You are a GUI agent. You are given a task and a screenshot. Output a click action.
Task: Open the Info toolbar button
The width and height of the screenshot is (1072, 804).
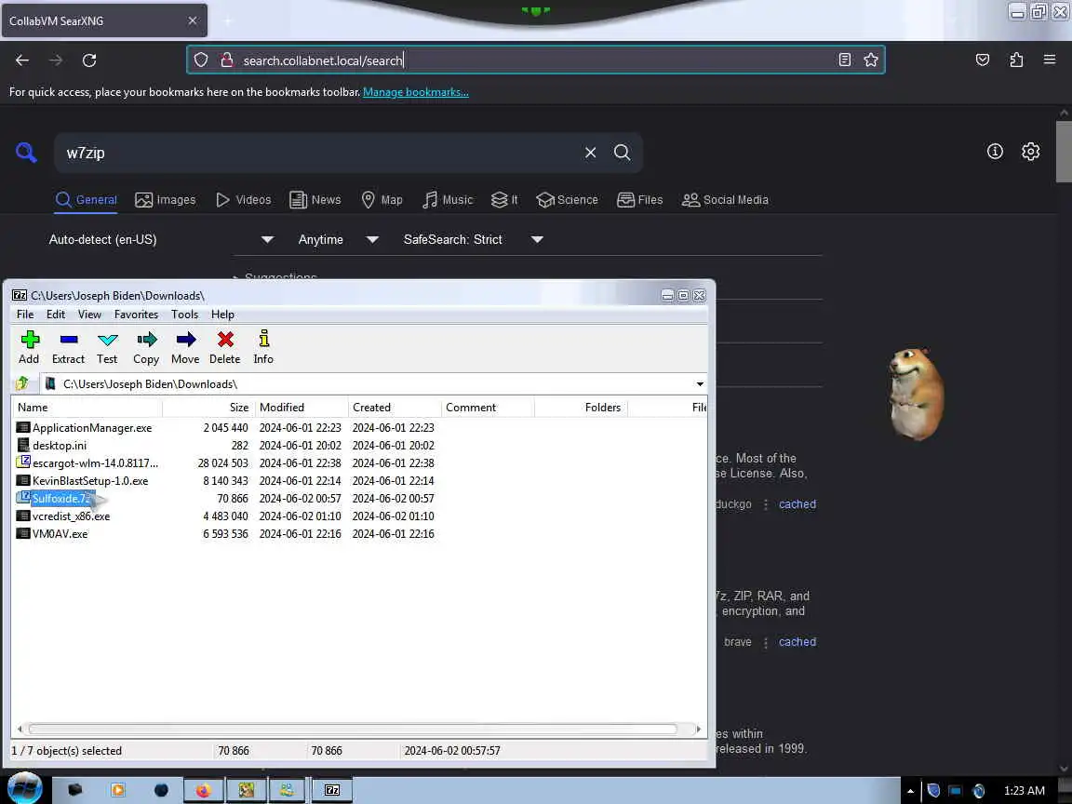[x=263, y=347]
